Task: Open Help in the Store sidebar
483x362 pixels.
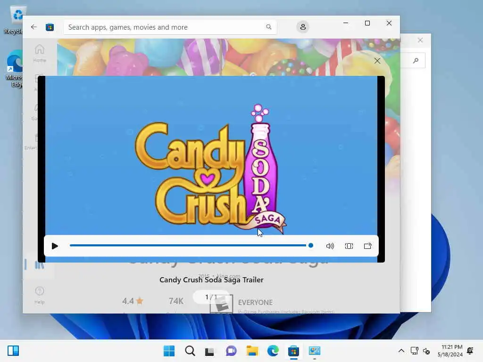Action: coord(40,295)
